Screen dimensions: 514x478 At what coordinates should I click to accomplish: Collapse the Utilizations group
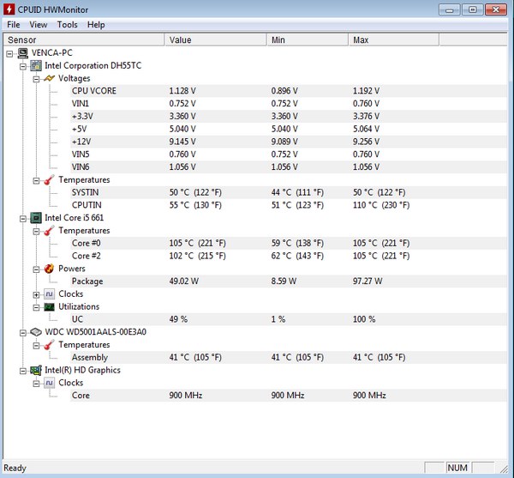pyautogui.click(x=36, y=307)
